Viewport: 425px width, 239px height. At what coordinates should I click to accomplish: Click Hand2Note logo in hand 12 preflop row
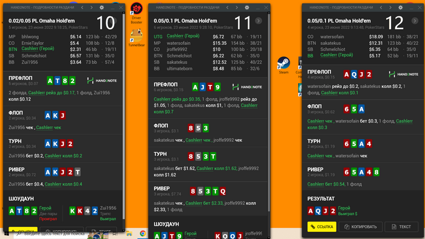point(404,74)
